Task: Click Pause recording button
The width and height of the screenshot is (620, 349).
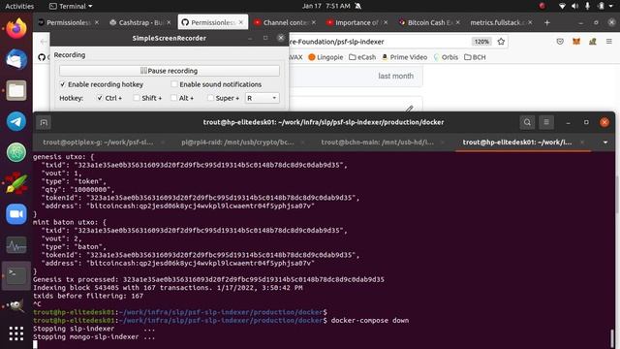Action: [170, 71]
